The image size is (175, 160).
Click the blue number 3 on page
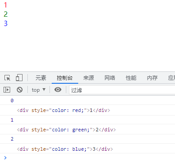tap(6, 23)
